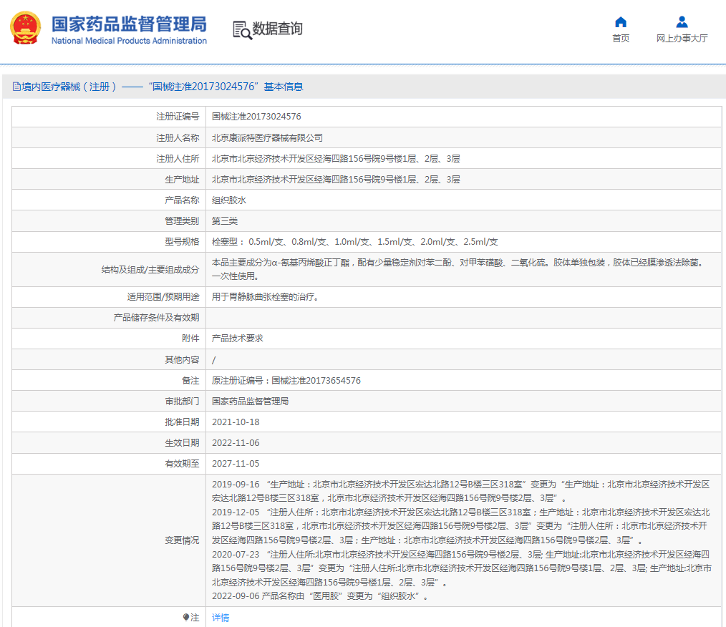Click the product name value 组织胶水
The image size is (726, 627).
point(229,200)
